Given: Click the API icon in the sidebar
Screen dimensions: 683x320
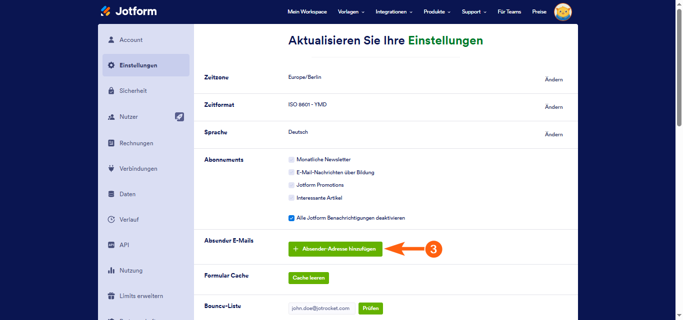Looking at the screenshot, I should 111,245.
